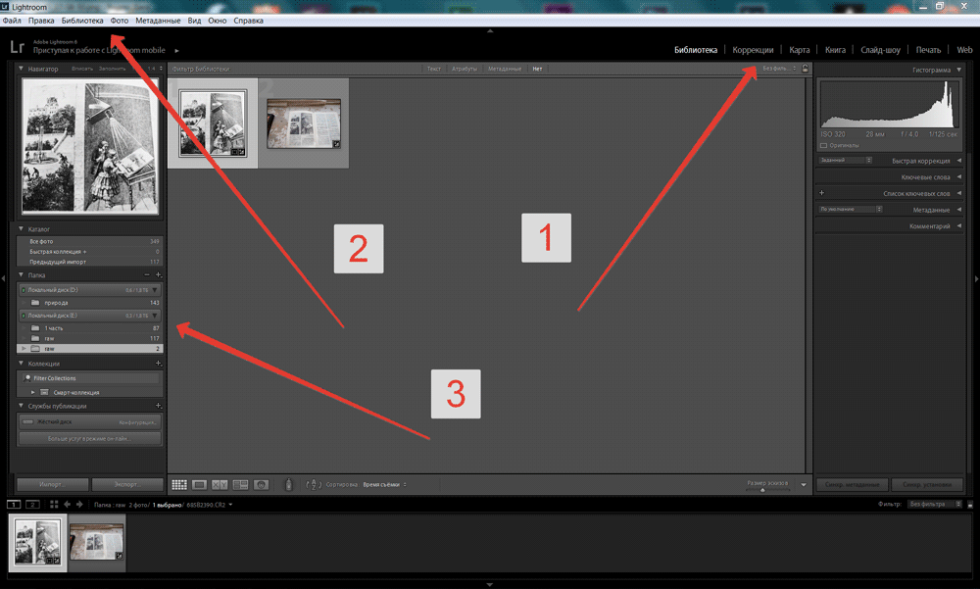Switch to the Слайд-шоу module
Viewport: 980px width, 589px height.
[x=880, y=50]
